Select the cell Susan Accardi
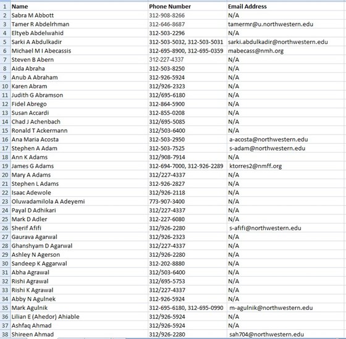 coord(79,113)
